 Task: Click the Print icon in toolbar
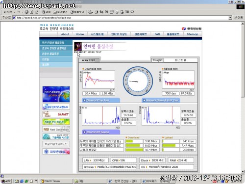click(x=97, y=12)
